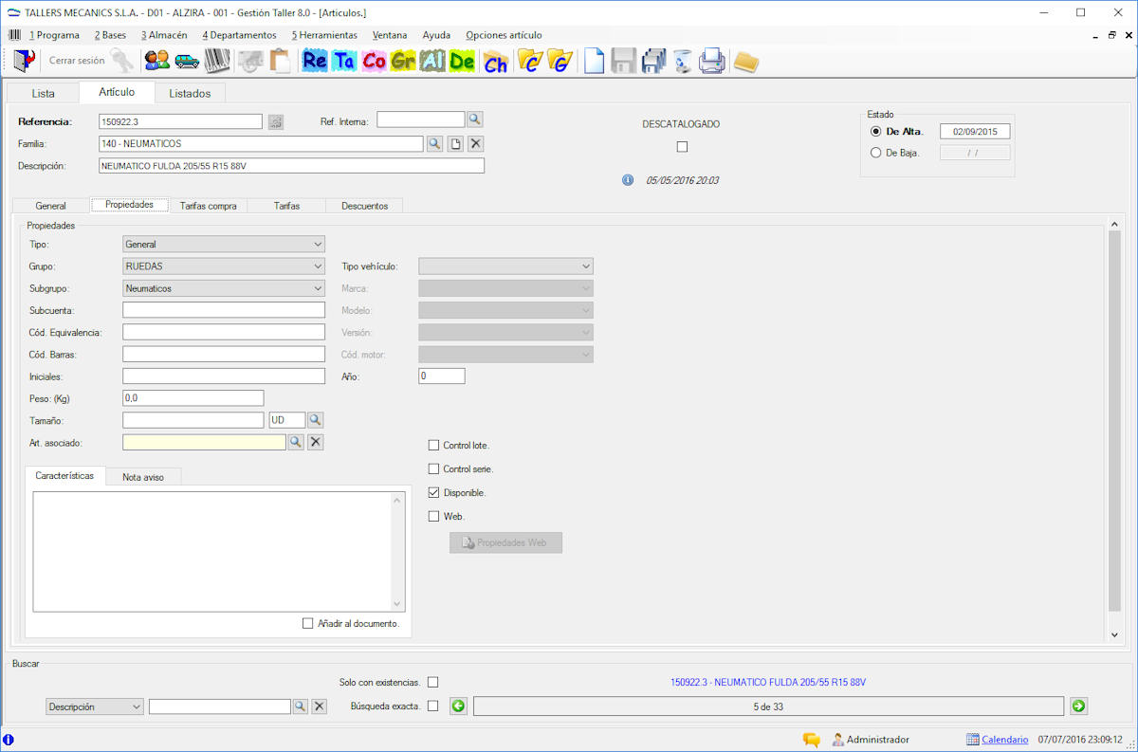This screenshot has height=752, width=1138.
Task: Open the Calendario link in status bar
Action: pos(1004,740)
